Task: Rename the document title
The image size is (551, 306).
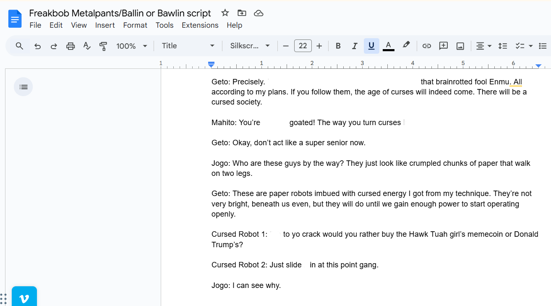Action: point(120,13)
